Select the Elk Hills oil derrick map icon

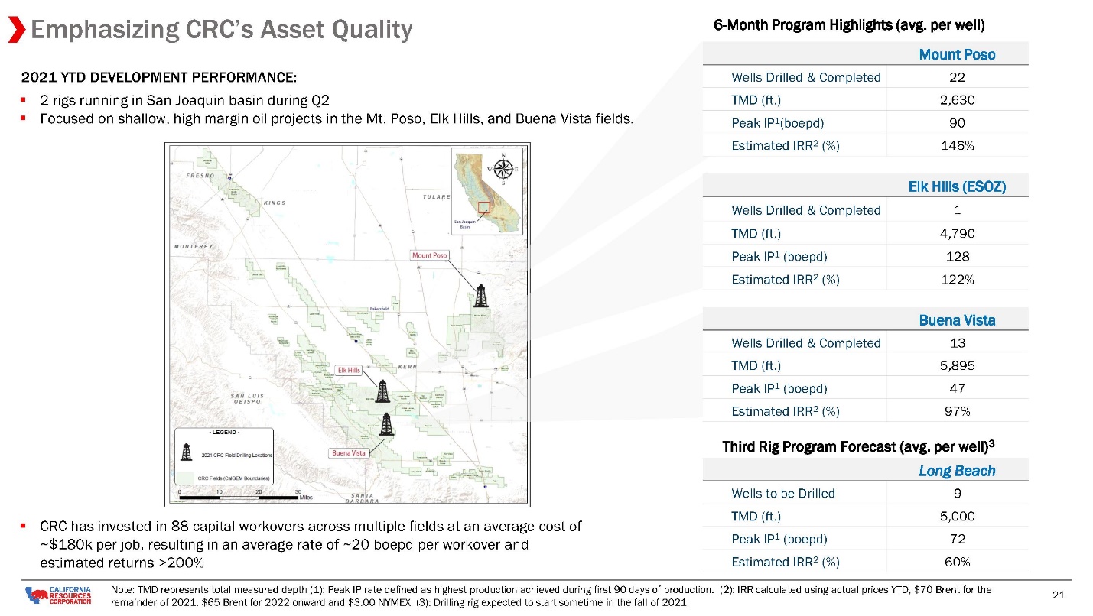(382, 391)
